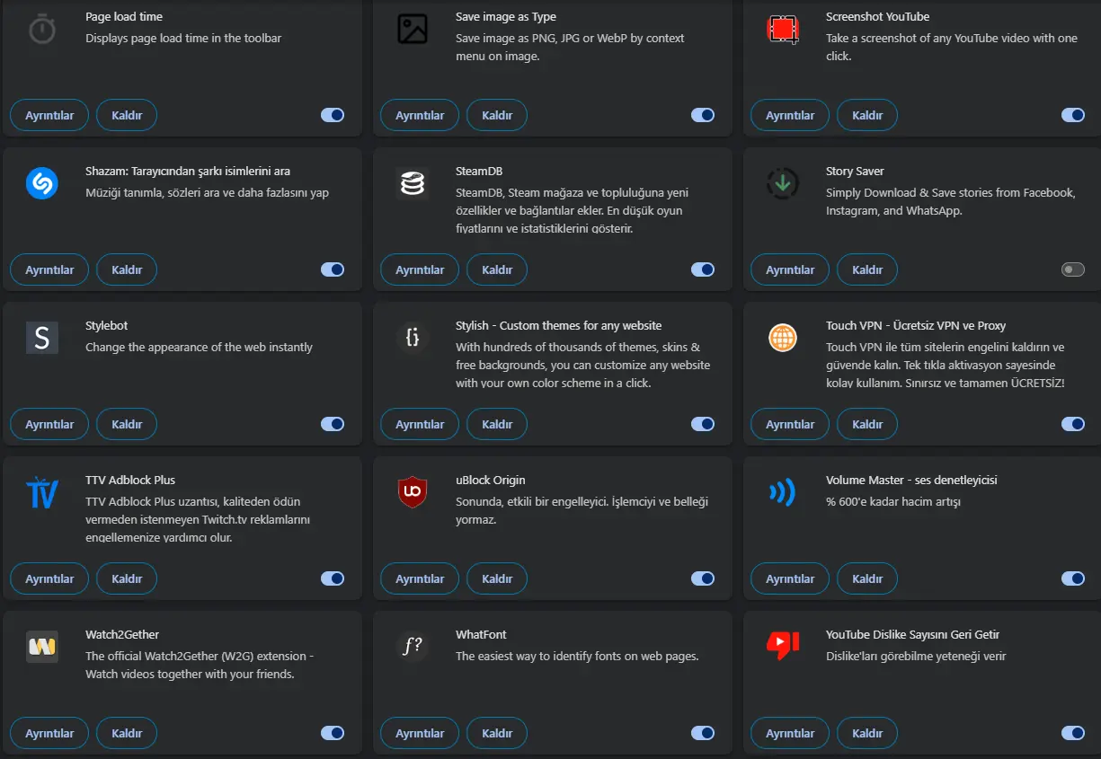Remove Volume Master with Kaldır
1101x759 pixels.
(867, 578)
